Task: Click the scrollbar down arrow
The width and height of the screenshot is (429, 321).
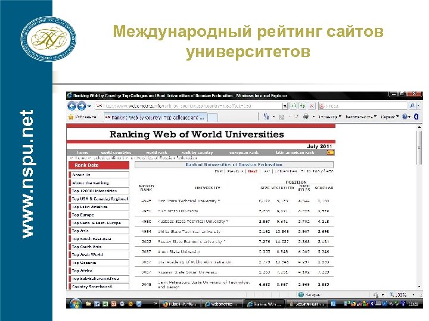Action: coord(419,287)
